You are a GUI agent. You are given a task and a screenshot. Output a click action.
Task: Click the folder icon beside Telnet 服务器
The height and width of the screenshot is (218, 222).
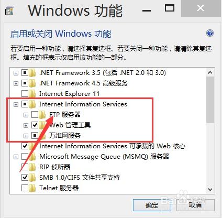pyautogui.click(x=32, y=188)
